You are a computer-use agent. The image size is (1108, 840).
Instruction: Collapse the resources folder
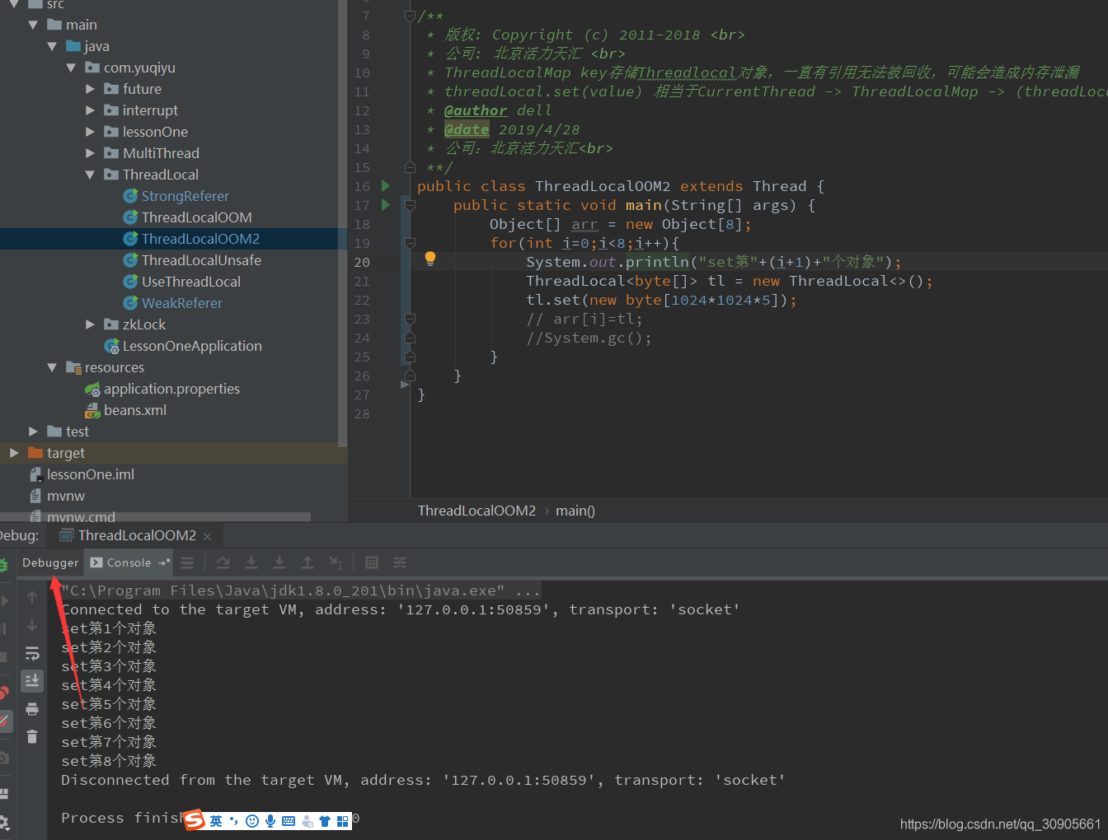coord(52,367)
